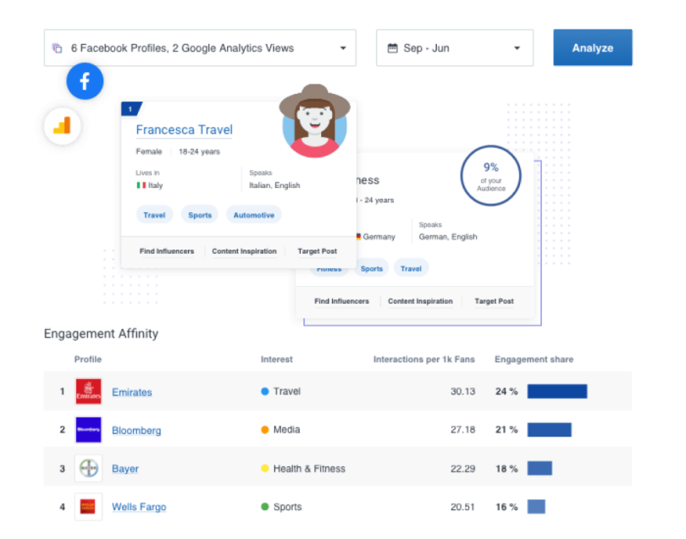Open Content Inspiration on Francesca card
This screenshot has width=686, height=539.
(x=244, y=251)
